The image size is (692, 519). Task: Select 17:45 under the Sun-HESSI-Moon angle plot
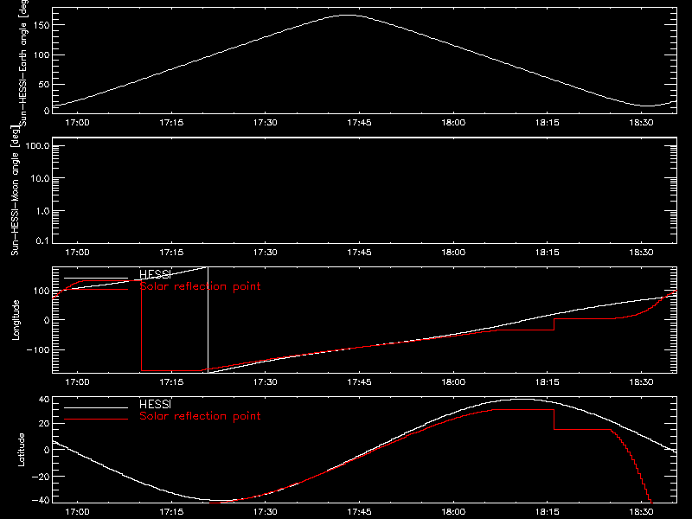pos(359,253)
